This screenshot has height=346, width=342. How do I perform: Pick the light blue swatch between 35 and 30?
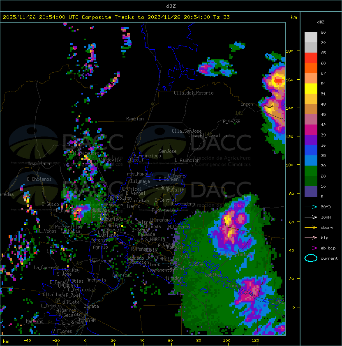(x=311, y=160)
